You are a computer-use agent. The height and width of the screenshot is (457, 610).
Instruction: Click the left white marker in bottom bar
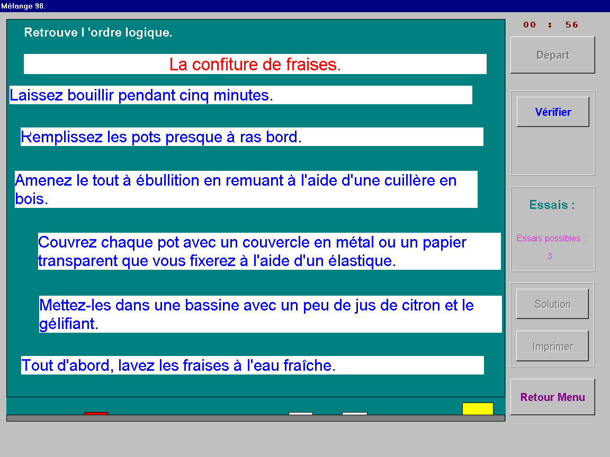(300, 413)
